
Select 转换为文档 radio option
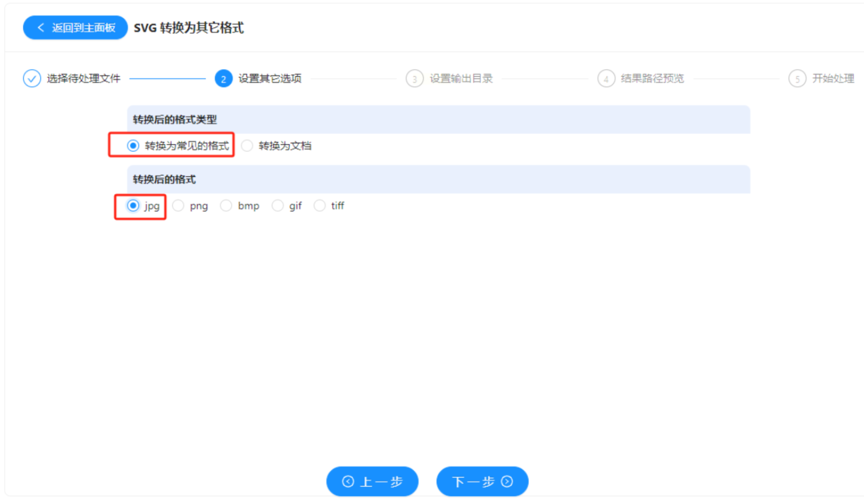247,145
